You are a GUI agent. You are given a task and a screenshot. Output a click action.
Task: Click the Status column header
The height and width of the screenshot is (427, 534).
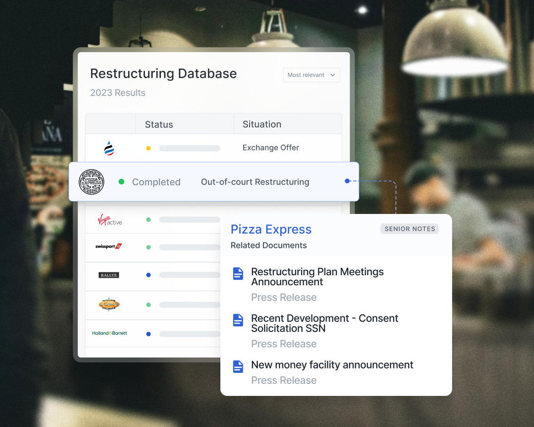(159, 125)
